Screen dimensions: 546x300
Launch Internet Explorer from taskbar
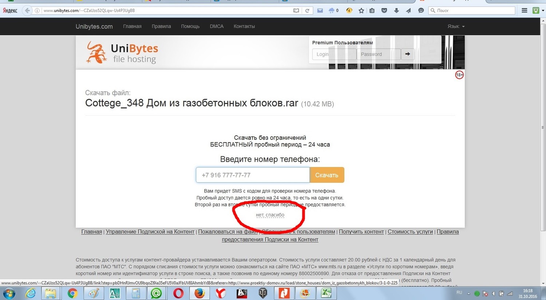(x=30, y=293)
